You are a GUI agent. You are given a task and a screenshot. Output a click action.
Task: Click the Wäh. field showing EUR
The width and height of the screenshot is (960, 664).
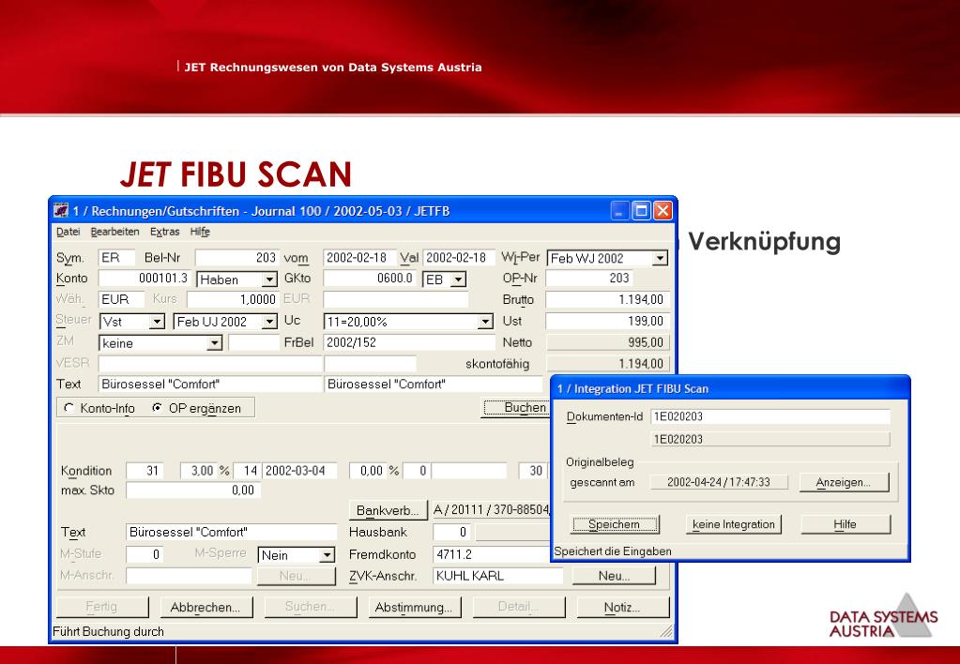[121, 299]
